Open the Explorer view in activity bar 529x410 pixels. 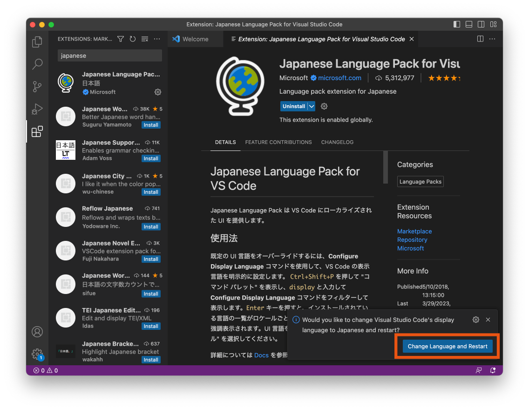37,42
